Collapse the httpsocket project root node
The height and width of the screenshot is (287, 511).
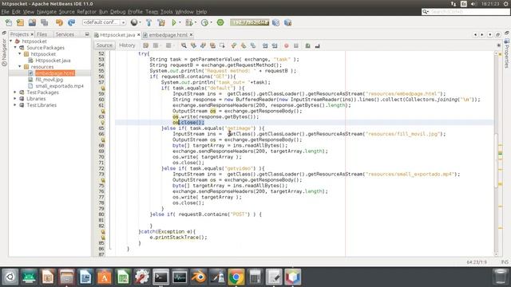point(11,41)
